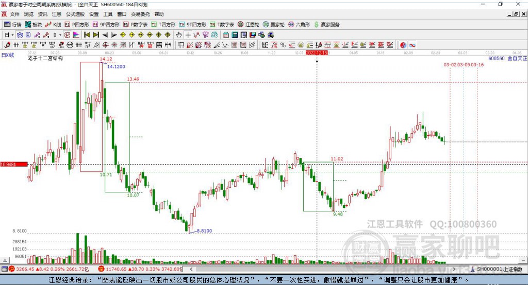This screenshot has width=528, height=285.
Task: Click the red 10.9484 price label
Action: coord(14,164)
